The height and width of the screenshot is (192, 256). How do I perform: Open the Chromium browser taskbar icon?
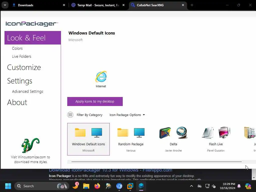119,186
